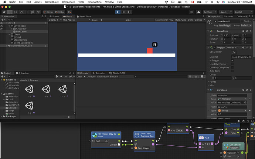Open Animator variable type dropdown
Viewport: 255px width, 159px height.
tap(232, 99)
